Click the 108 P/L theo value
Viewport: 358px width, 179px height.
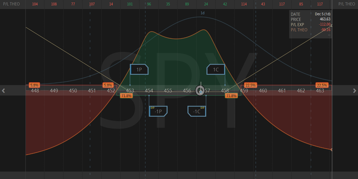pyautogui.click(x=54, y=4)
